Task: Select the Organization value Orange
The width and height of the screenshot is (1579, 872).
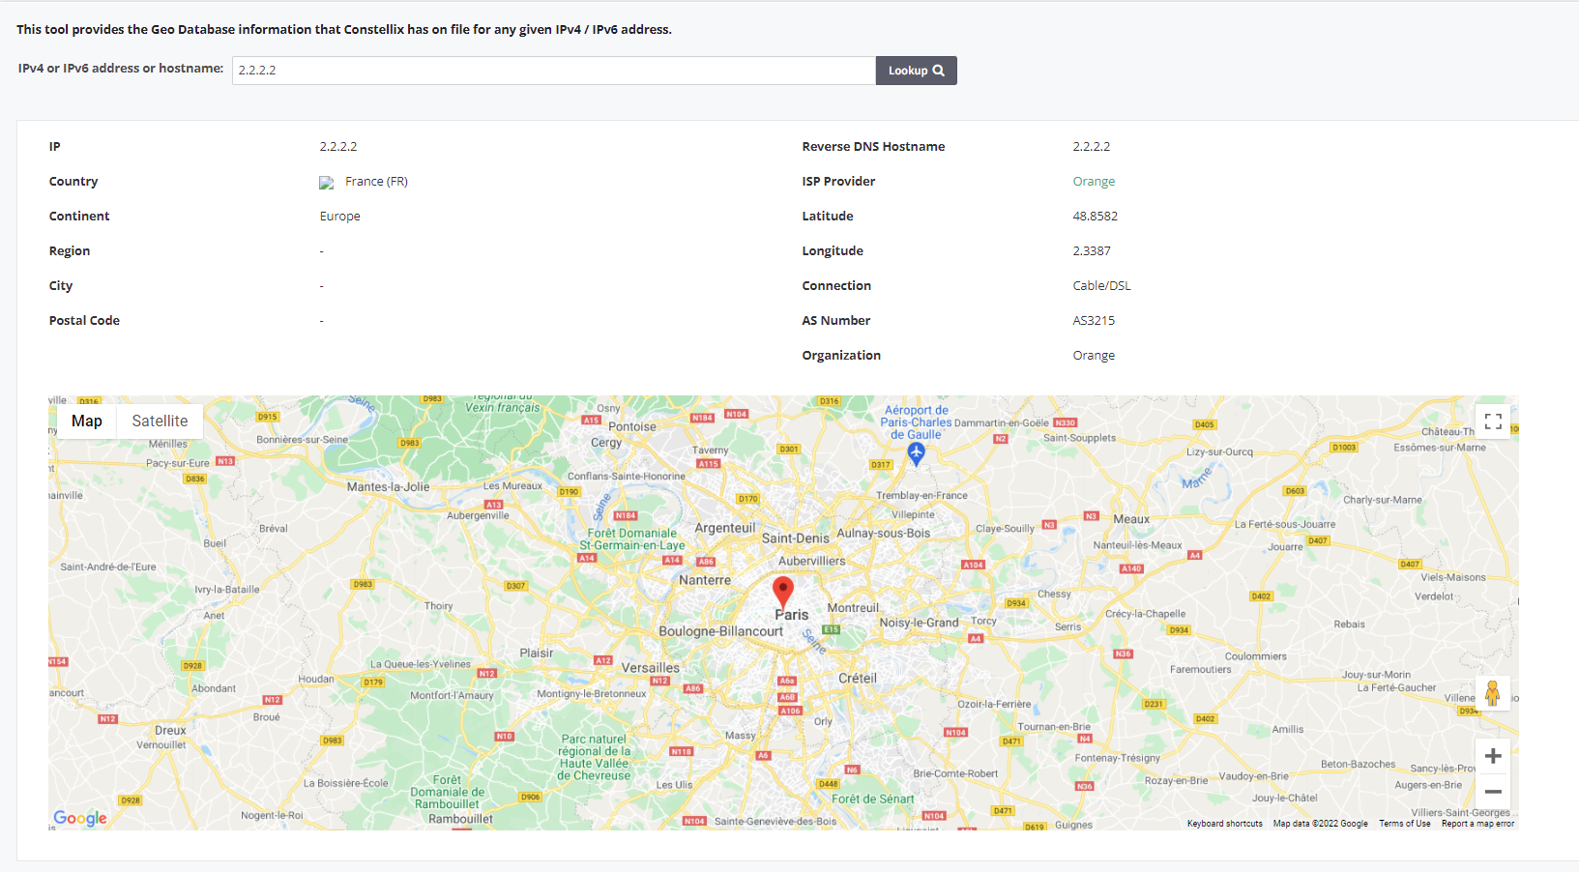Action: (1094, 356)
